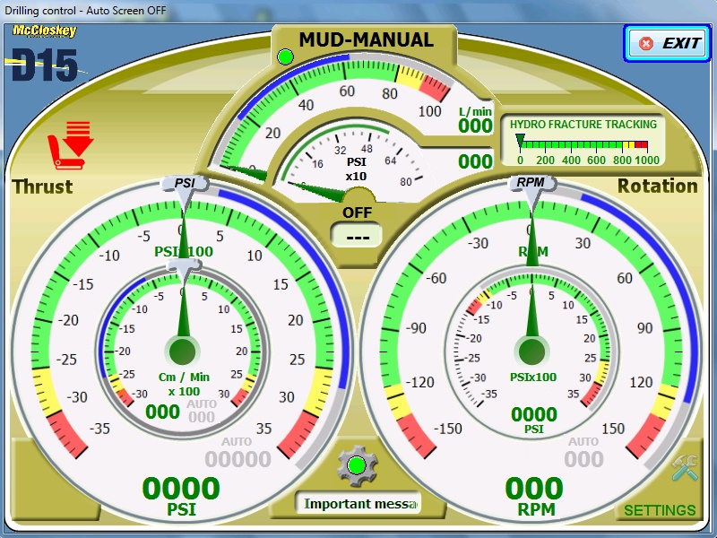
Task: Click the Important message field
Action: coord(358,504)
